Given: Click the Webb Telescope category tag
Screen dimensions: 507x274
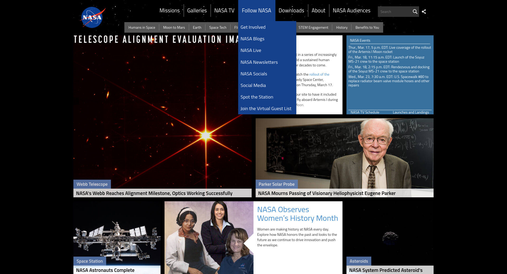Looking at the screenshot, I should pyautogui.click(x=92, y=184).
